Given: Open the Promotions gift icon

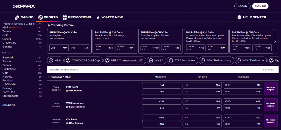Looking at the screenshot, I should pyautogui.click(x=65, y=17).
